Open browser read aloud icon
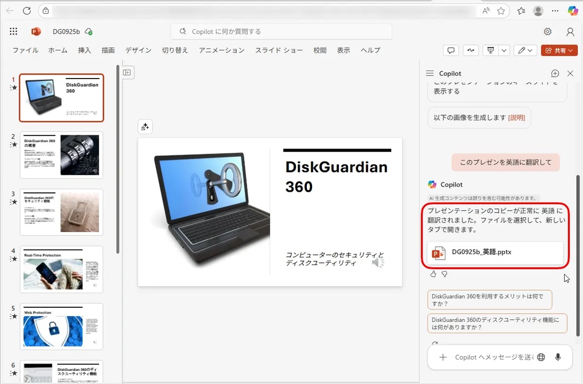This screenshot has height=384, width=583. (x=486, y=11)
